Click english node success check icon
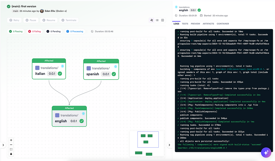 [82, 121]
